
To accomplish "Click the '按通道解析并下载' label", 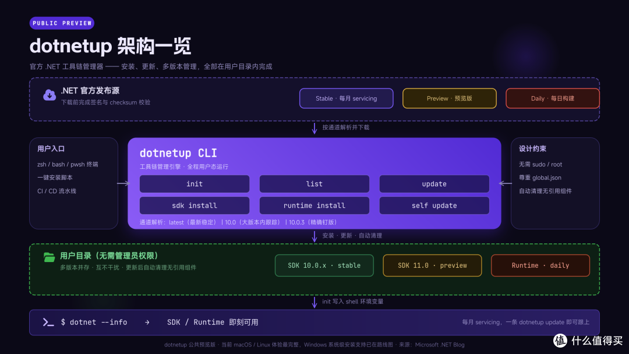I will (346, 128).
